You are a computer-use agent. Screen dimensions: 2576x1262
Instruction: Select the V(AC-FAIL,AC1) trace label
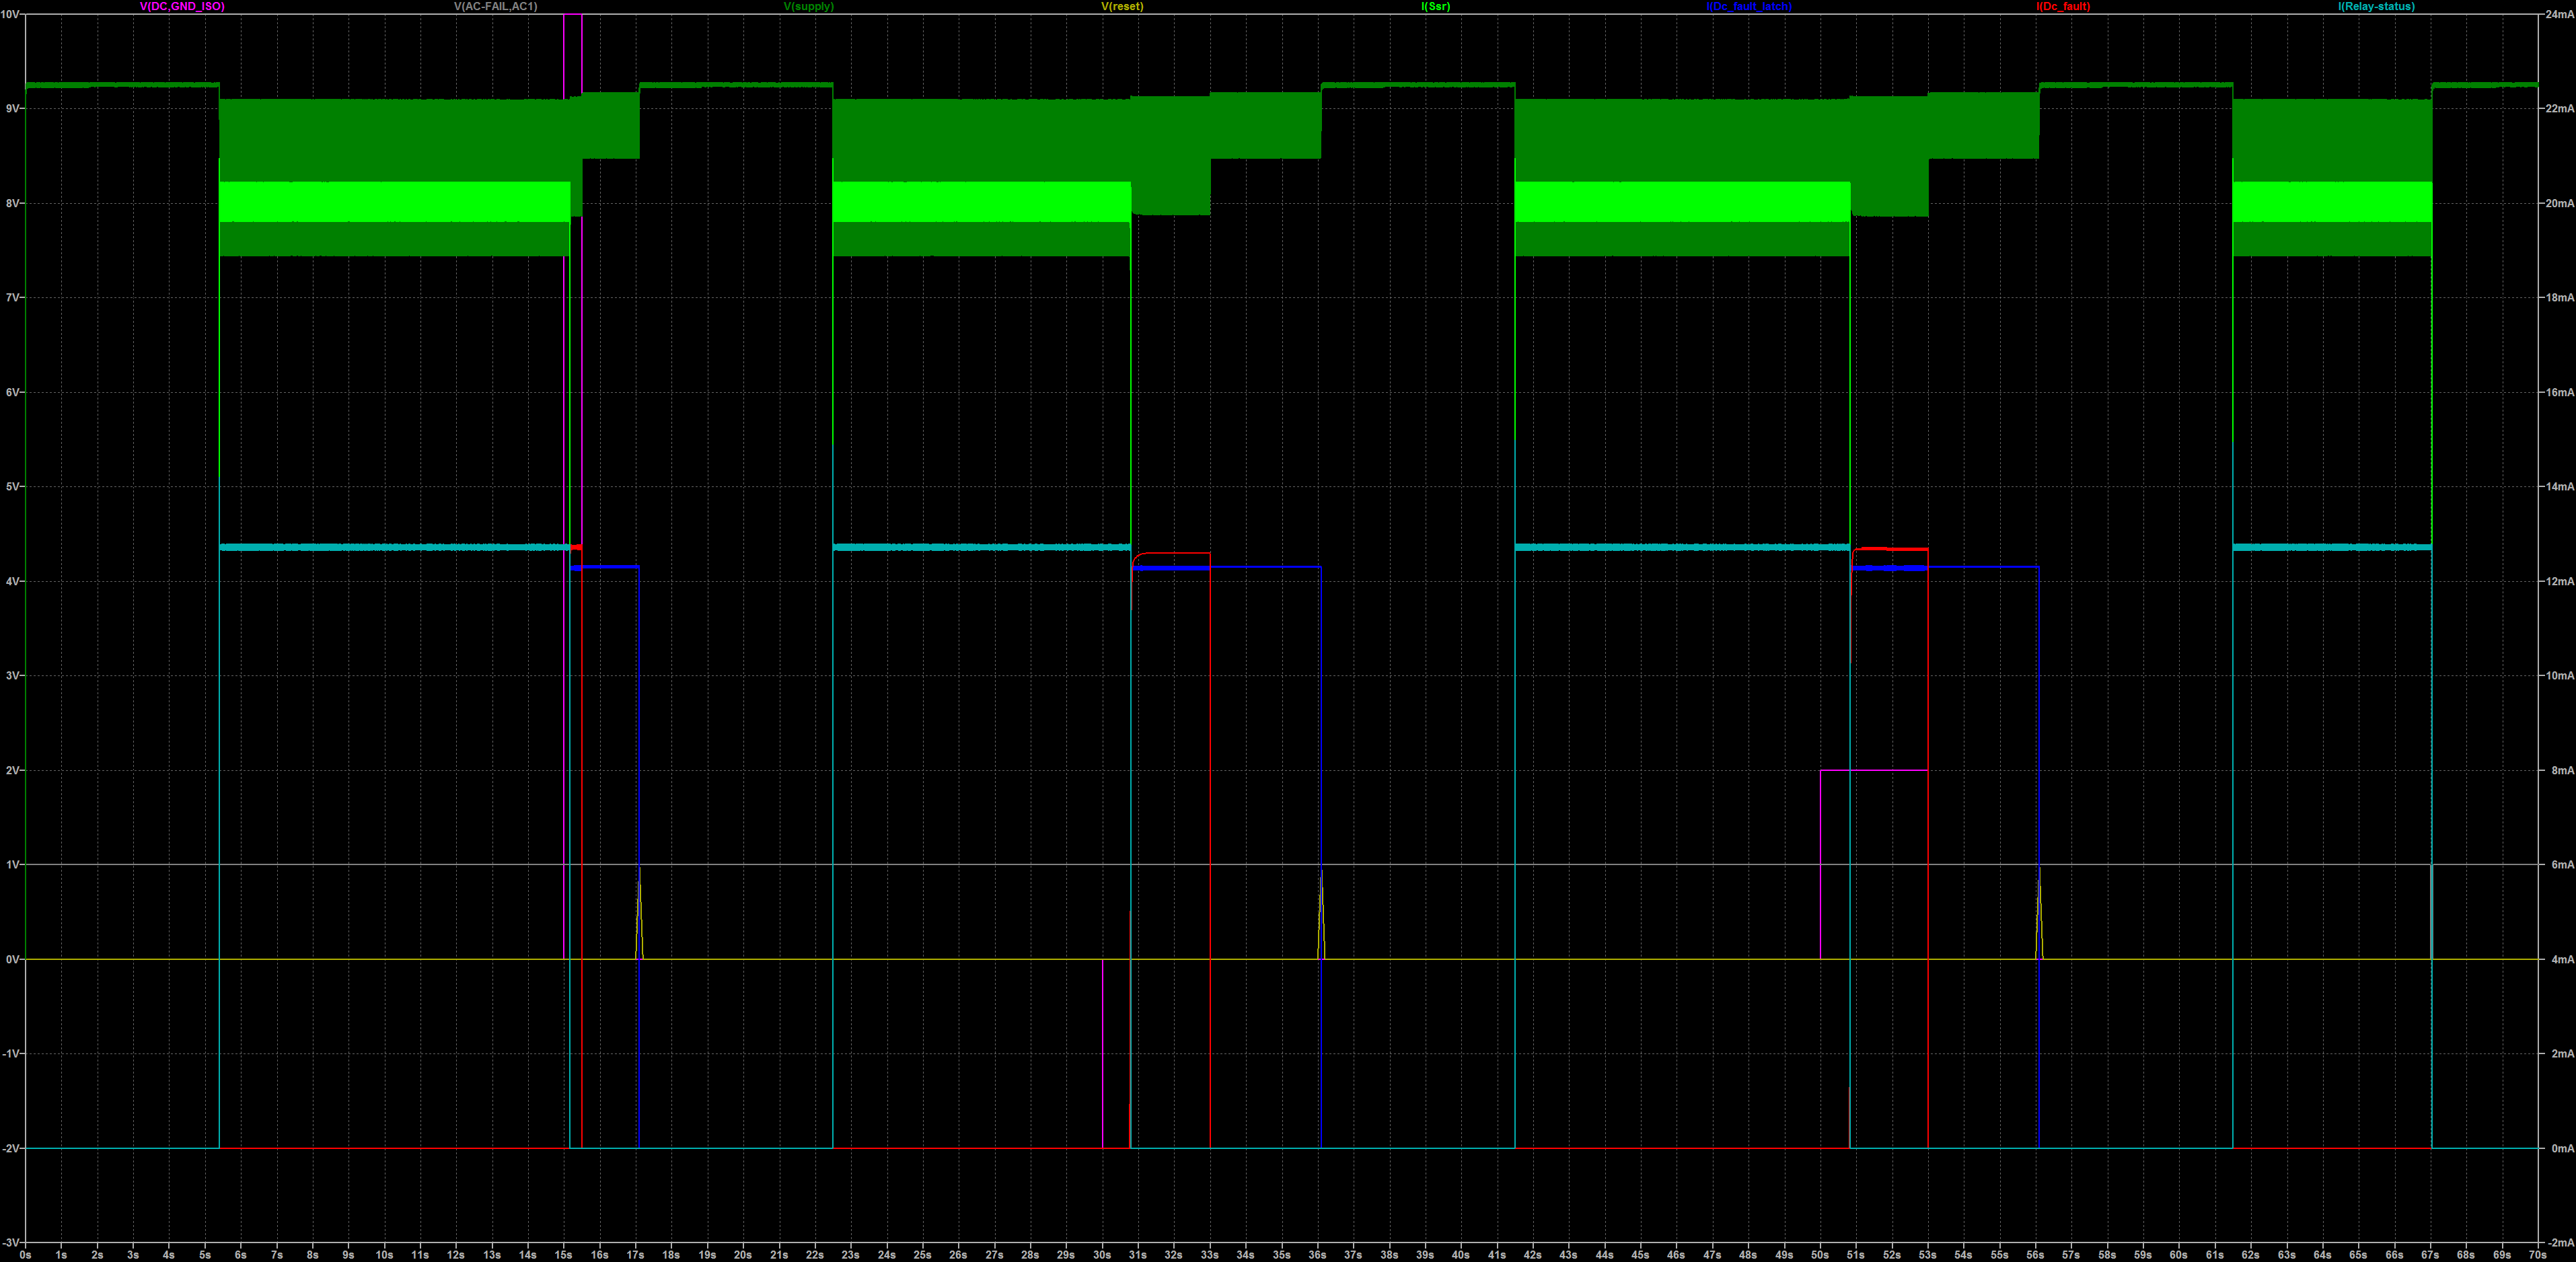click(x=495, y=6)
